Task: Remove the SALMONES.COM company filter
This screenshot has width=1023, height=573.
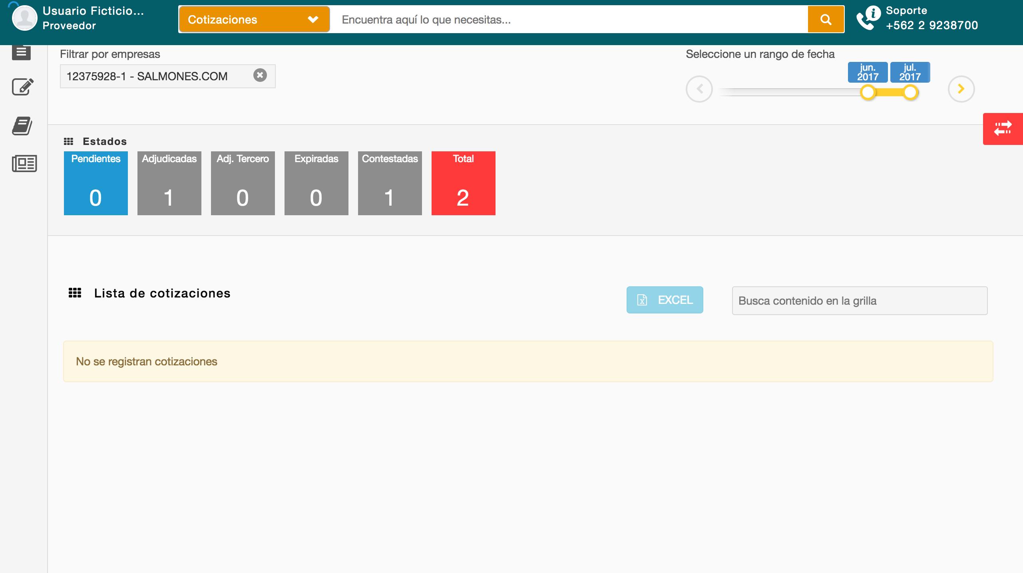Action: tap(260, 75)
